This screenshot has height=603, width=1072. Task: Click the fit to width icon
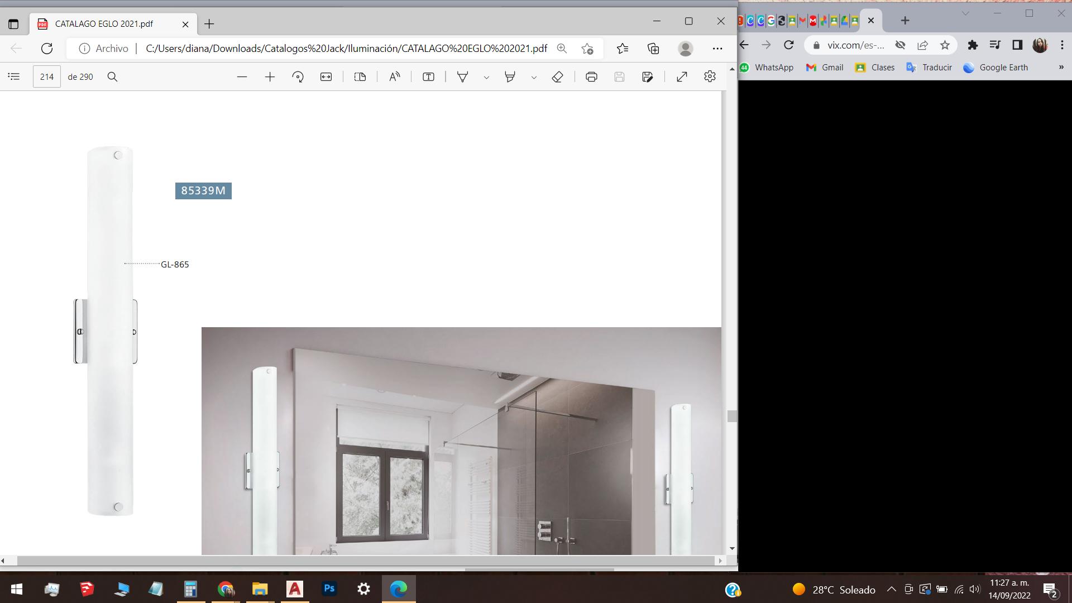[x=326, y=77]
